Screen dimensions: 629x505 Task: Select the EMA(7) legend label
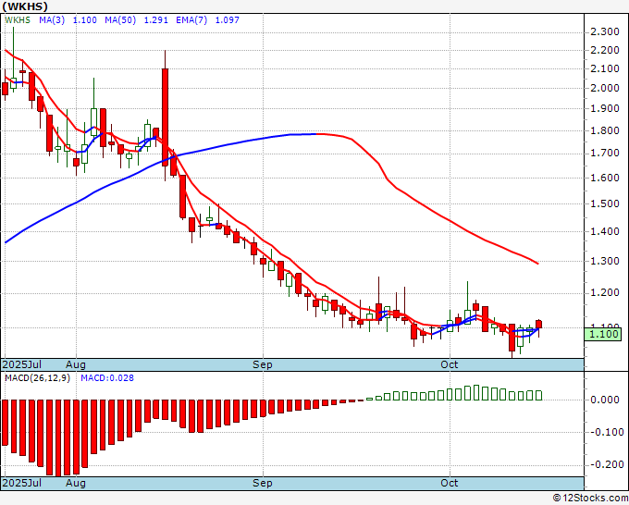(x=191, y=19)
